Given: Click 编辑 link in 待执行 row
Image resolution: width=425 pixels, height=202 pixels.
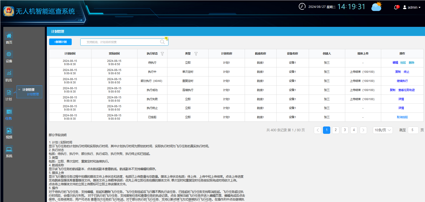Looking at the screenshot, I should [x=395, y=63].
